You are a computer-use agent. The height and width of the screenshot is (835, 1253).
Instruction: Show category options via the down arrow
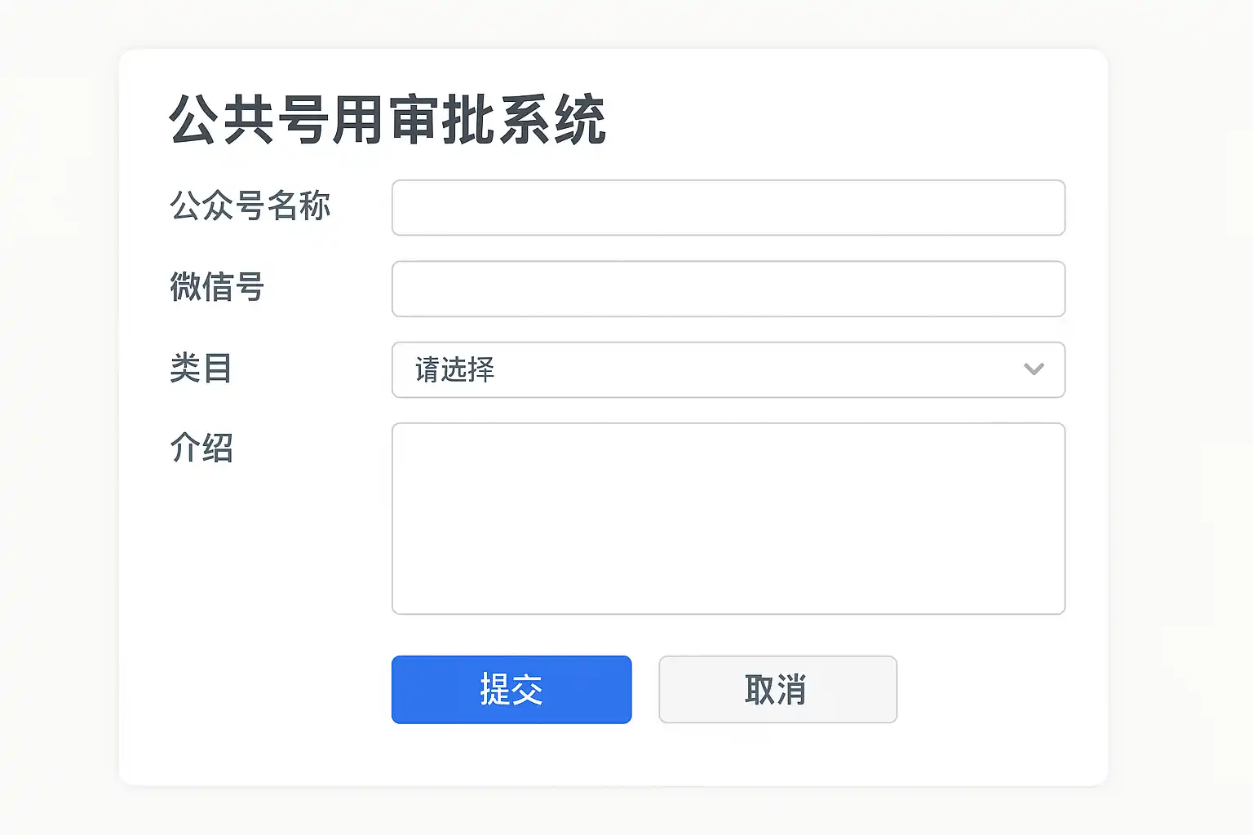(1034, 369)
